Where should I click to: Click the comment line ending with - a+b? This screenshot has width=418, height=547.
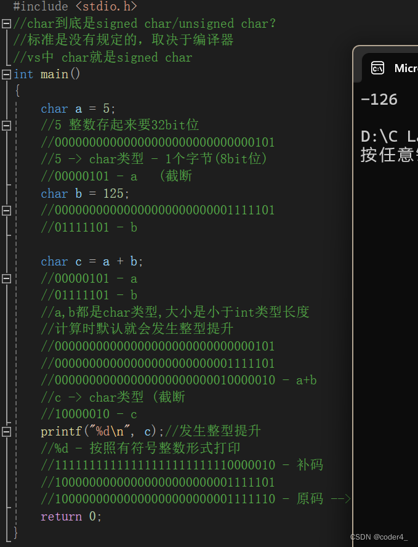click(179, 380)
